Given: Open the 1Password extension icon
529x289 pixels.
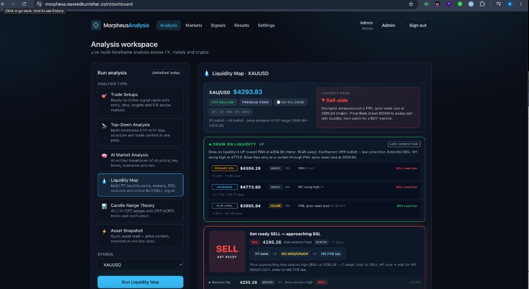Looking at the screenshot, I should click(471, 4).
